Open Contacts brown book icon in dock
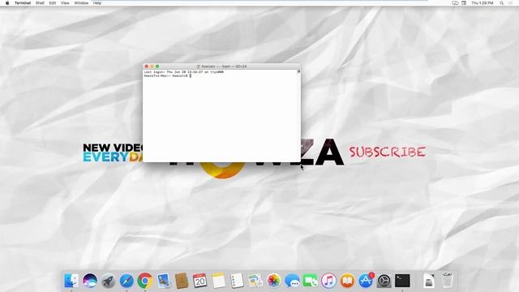Screen dimensions: 519x292 182,281
